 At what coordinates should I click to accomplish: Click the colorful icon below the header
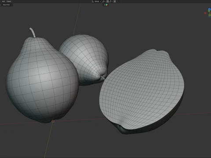tap(106, 5)
